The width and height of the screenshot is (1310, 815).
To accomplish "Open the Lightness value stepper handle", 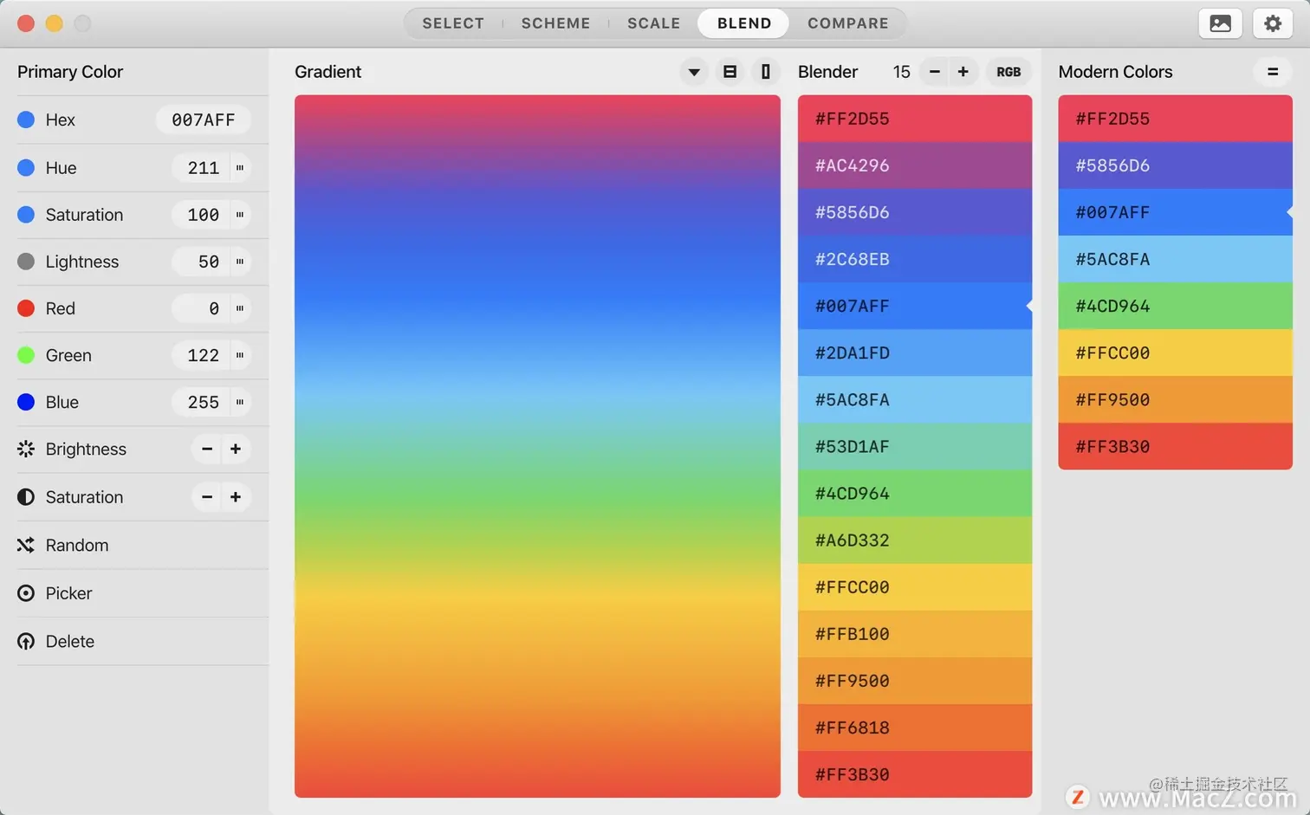I will click(240, 262).
